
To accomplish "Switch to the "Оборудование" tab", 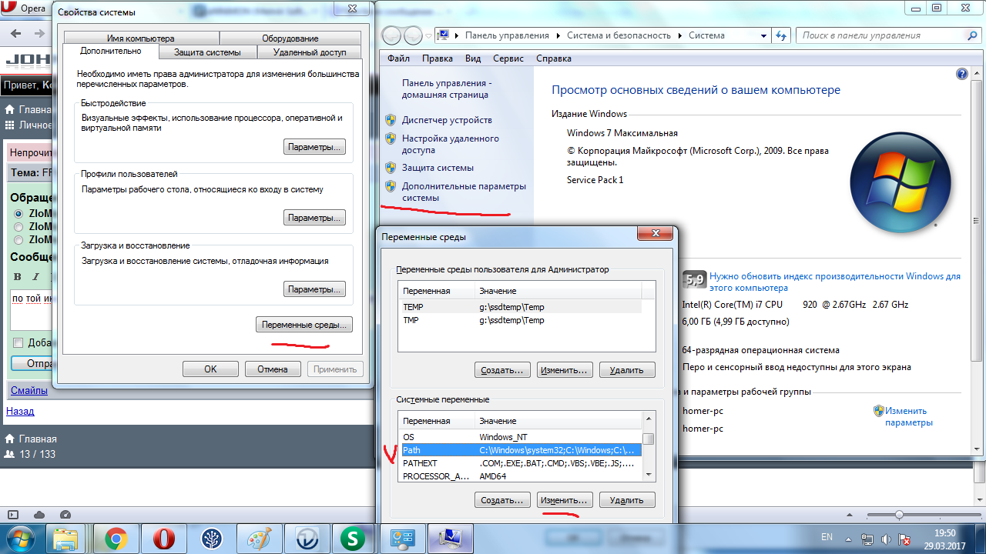I will coord(290,38).
